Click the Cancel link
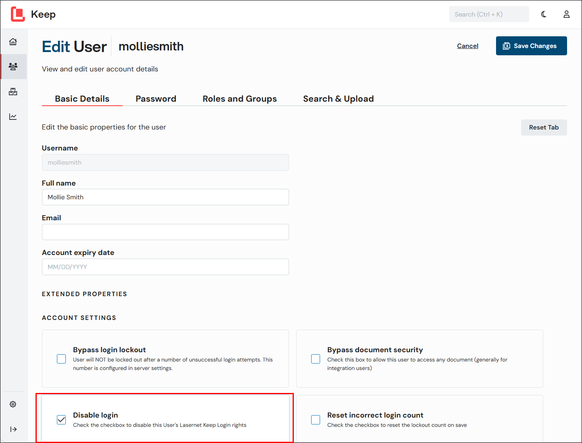The image size is (582, 443). (467, 46)
